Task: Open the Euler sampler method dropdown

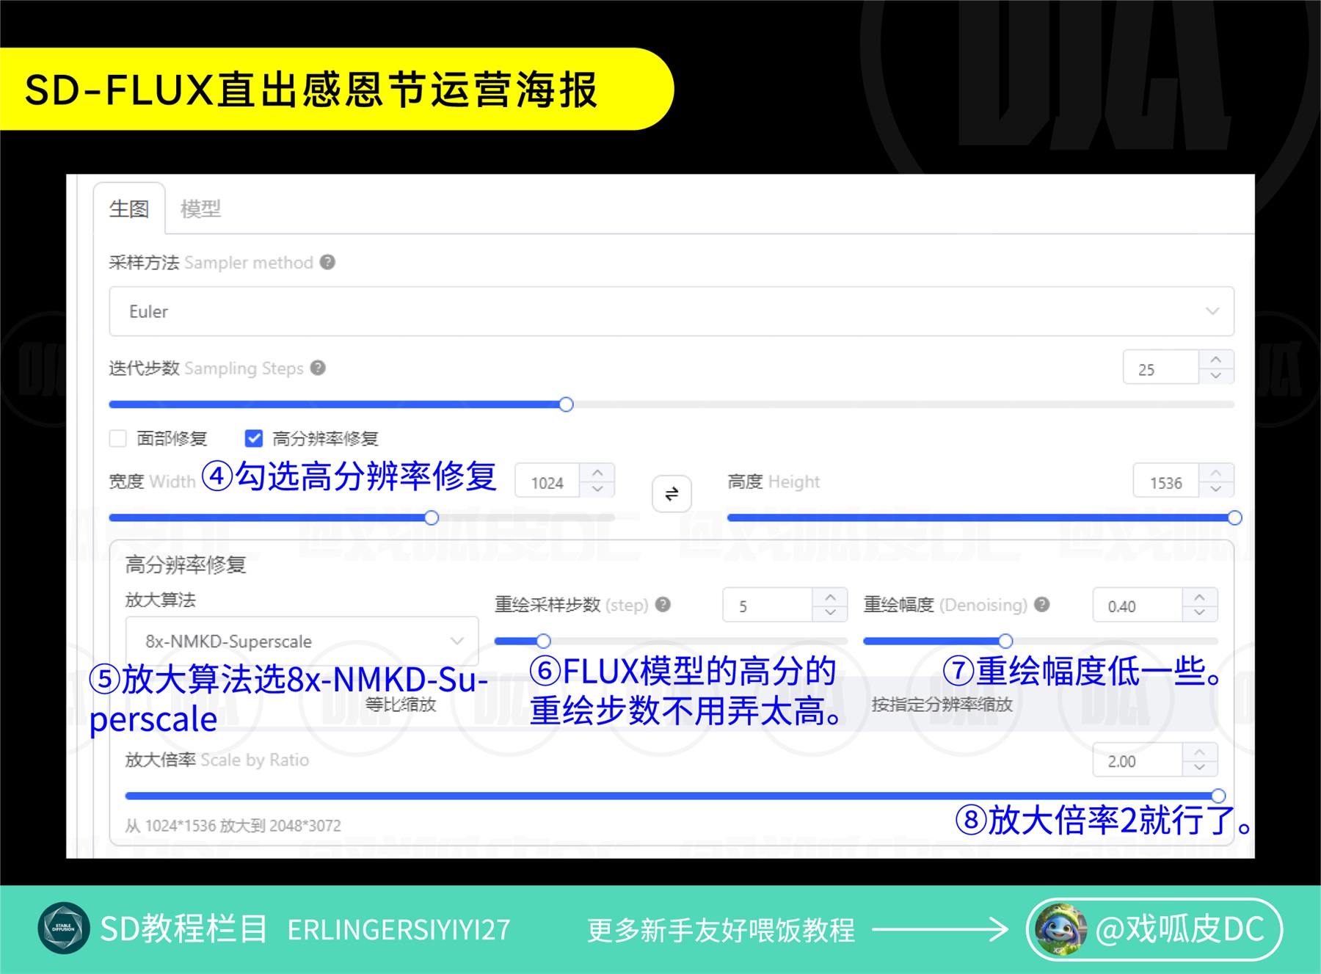Action: click(x=671, y=311)
